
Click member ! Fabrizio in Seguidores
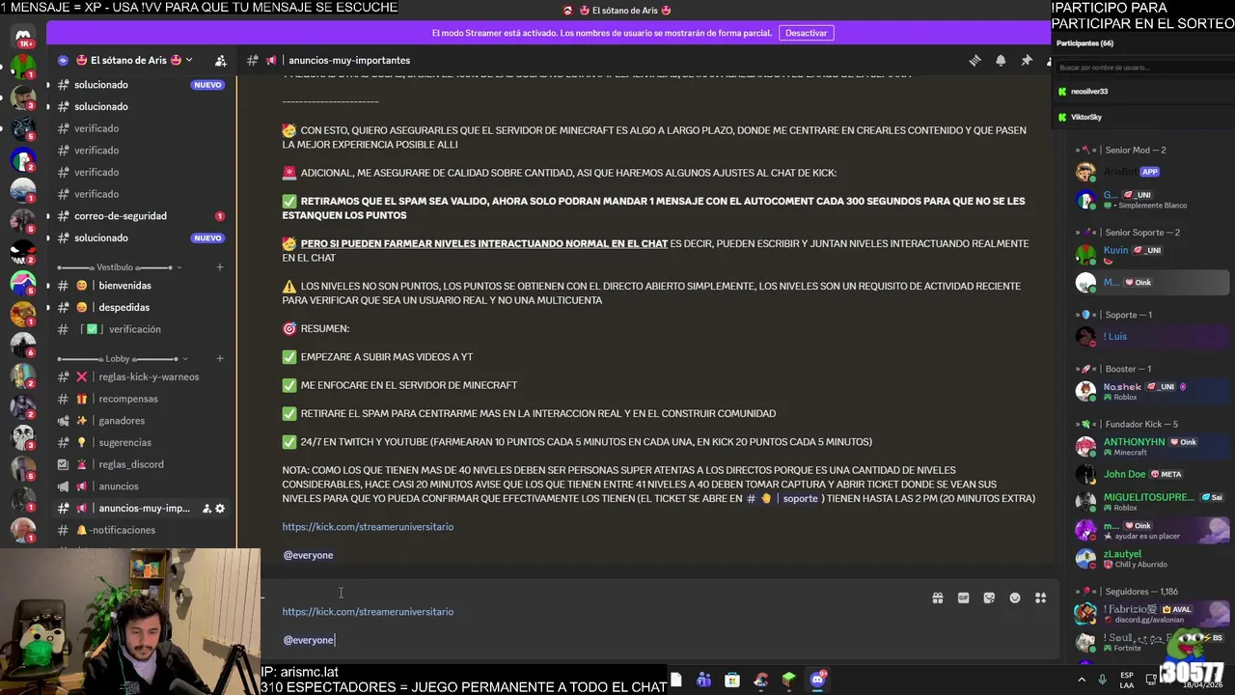(1152, 614)
